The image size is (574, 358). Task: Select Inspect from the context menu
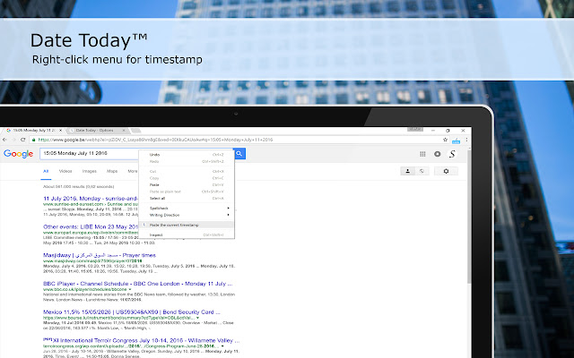click(x=156, y=234)
